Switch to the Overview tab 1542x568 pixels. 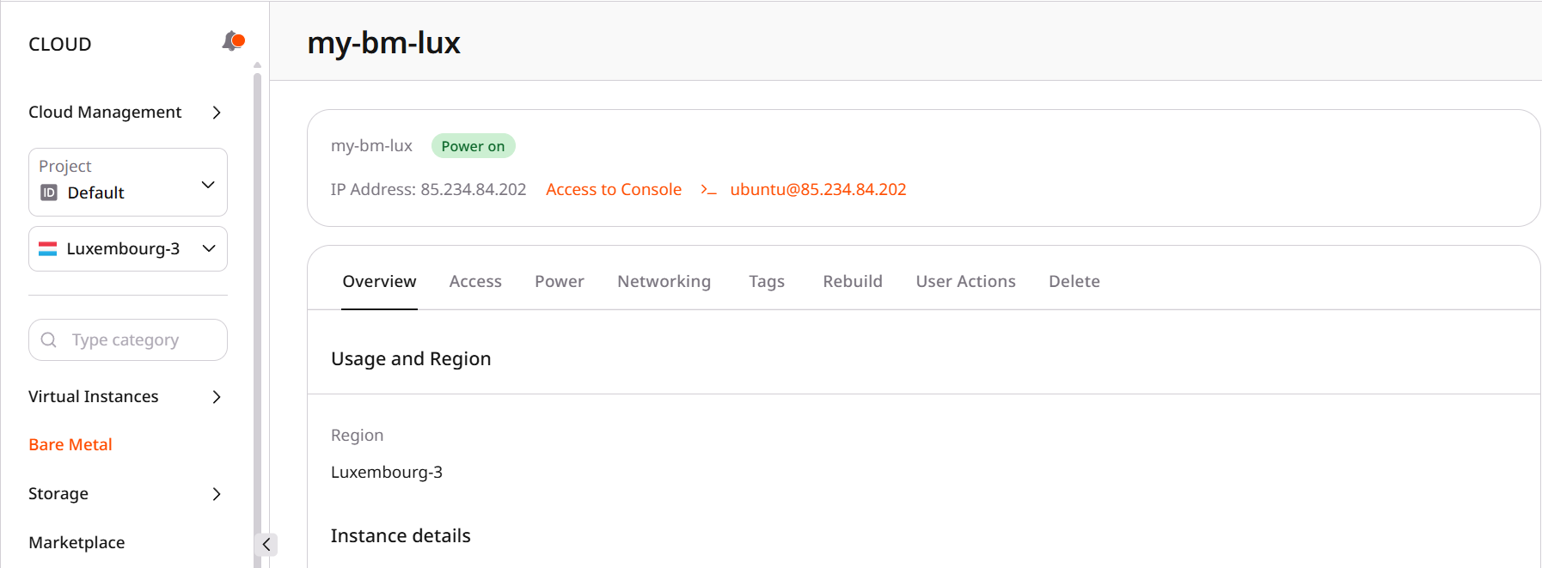pyautogui.click(x=379, y=282)
